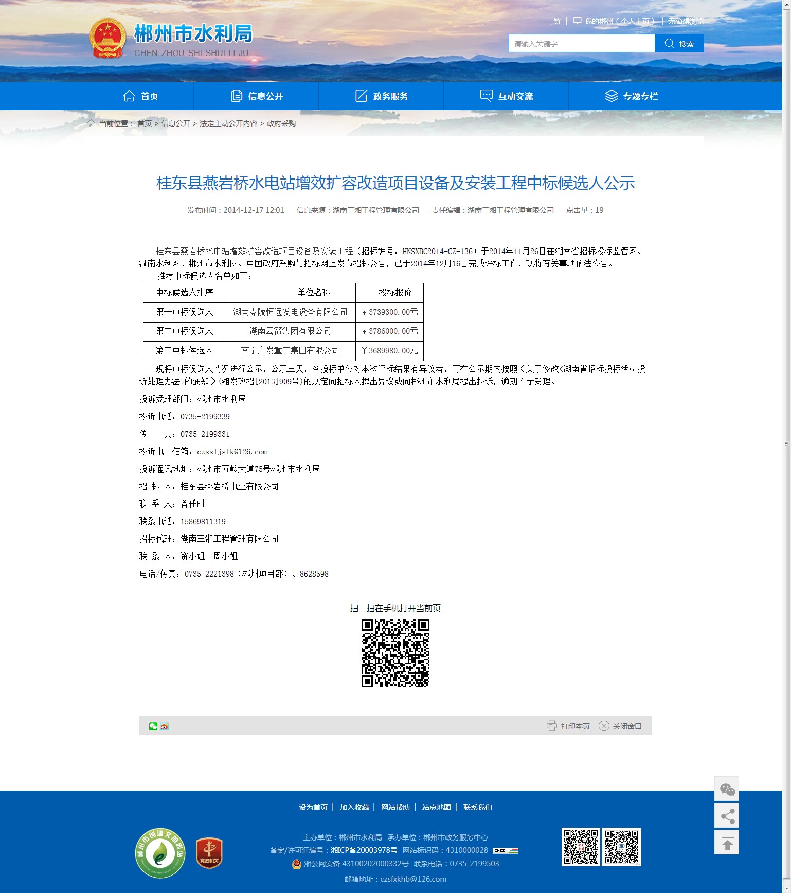Open the floating WeChat sidebar icon
Image resolution: width=791 pixels, height=893 pixels.
[x=727, y=789]
